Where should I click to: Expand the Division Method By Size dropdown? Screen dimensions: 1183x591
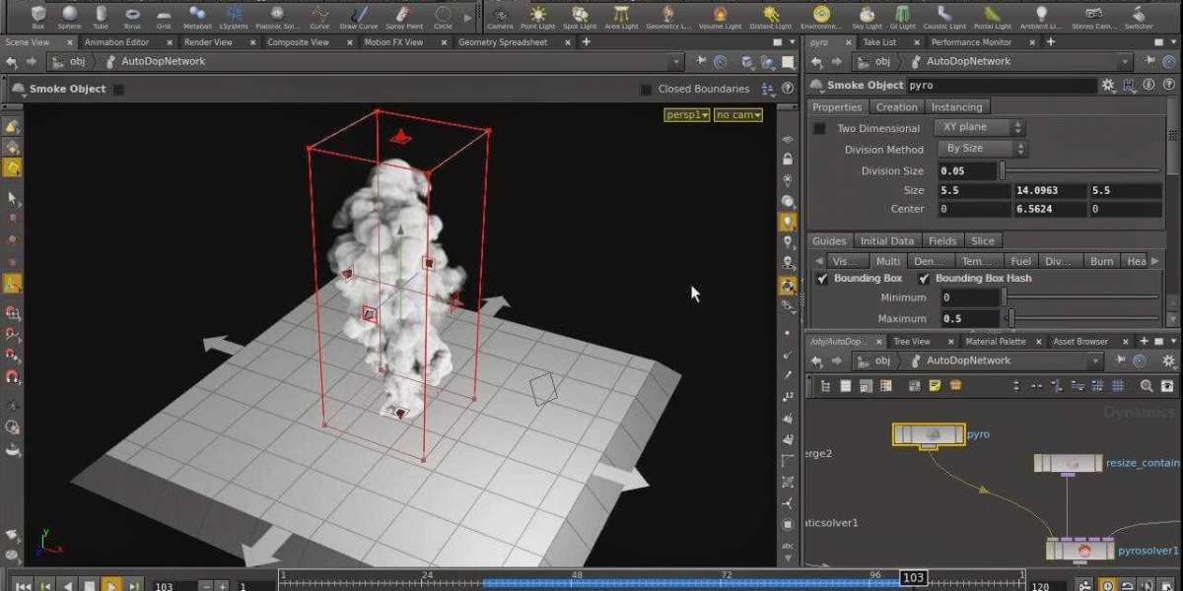(x=983, y=150)
